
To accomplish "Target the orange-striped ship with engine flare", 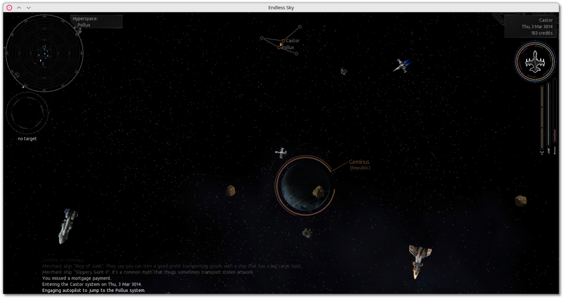I will coord(419,261).
